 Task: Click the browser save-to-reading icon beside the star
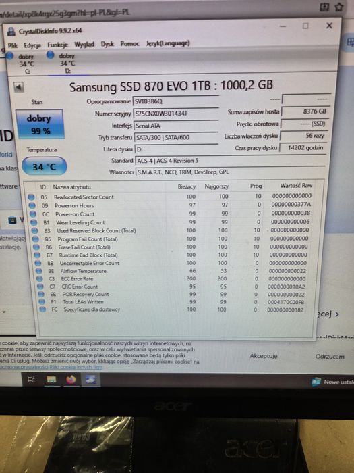coord(324,7)
